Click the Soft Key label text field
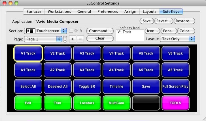206x121 pixels. click(x=130, y=36)
